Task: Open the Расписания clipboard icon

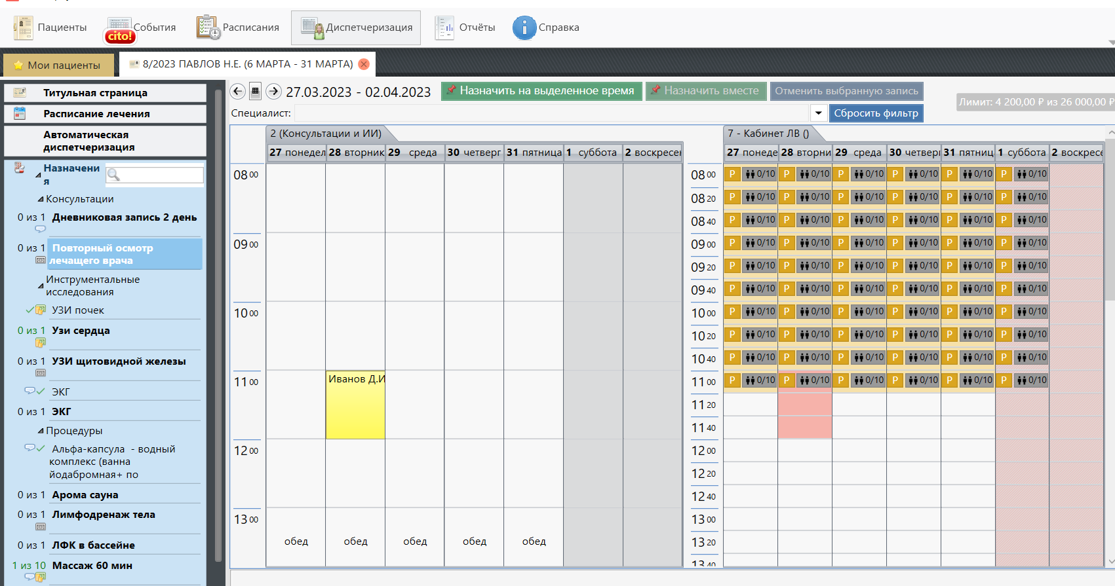Action: coord(208,27)
